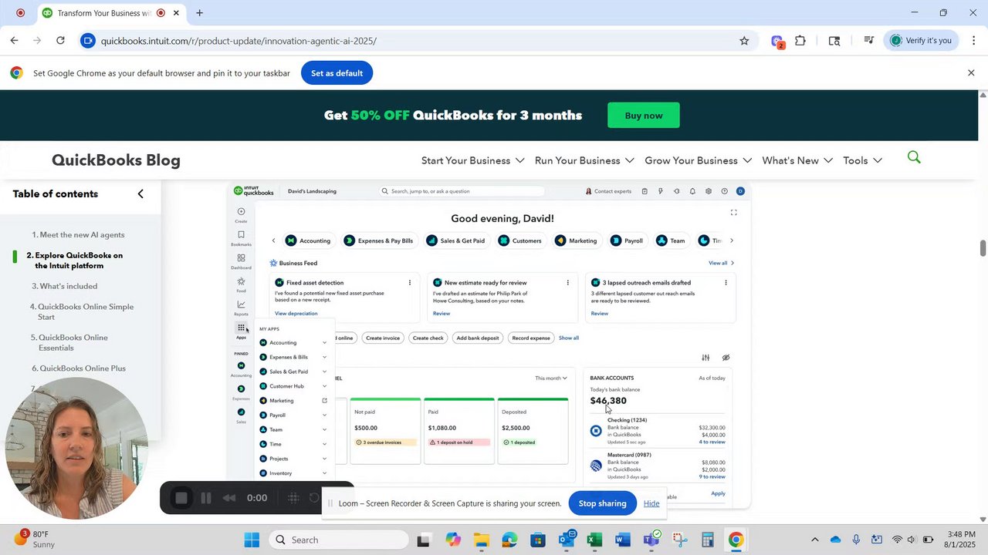This screenshot has height=555, width=988.
Task: Toggle the privacy eye icon above Bank Accounts
Action: 726,358
